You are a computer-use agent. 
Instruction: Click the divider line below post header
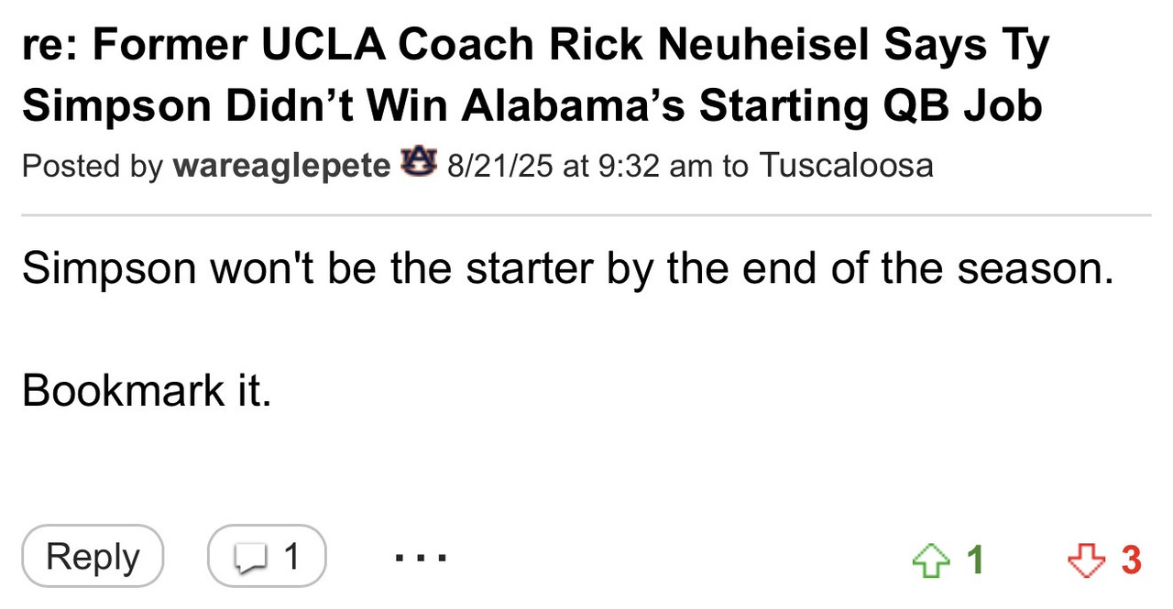pyautogui.click(x=586, y=215)
